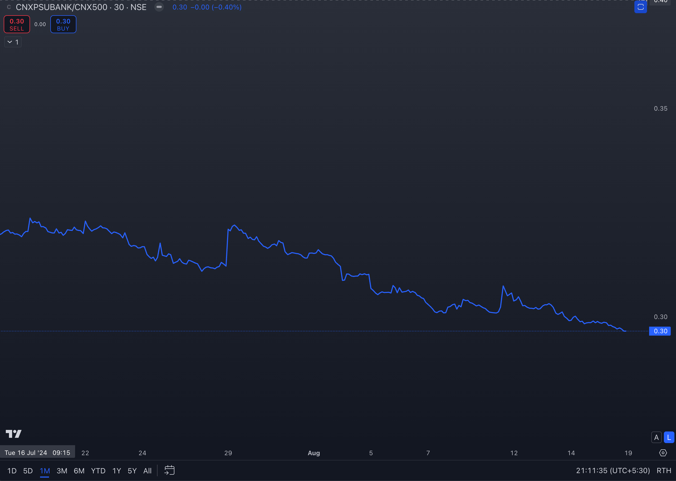Select the 3M time range
676x481 pixels.
[62, 471]
